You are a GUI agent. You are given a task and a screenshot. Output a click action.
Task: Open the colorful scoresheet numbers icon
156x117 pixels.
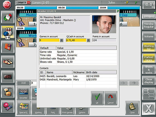8,47
